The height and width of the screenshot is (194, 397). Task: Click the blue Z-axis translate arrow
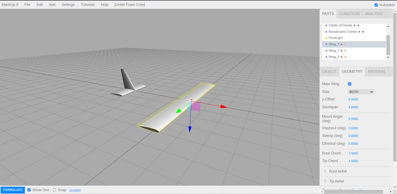pyautogui.click(x=190, y=129)
